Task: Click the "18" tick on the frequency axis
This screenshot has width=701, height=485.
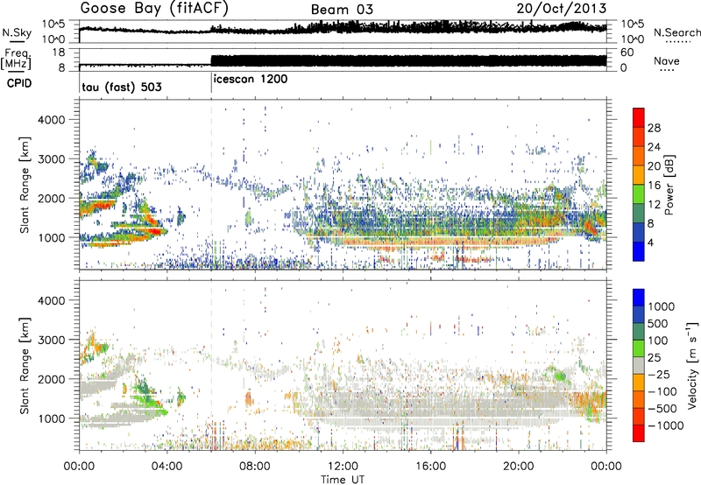Action: tap(59, 53)
